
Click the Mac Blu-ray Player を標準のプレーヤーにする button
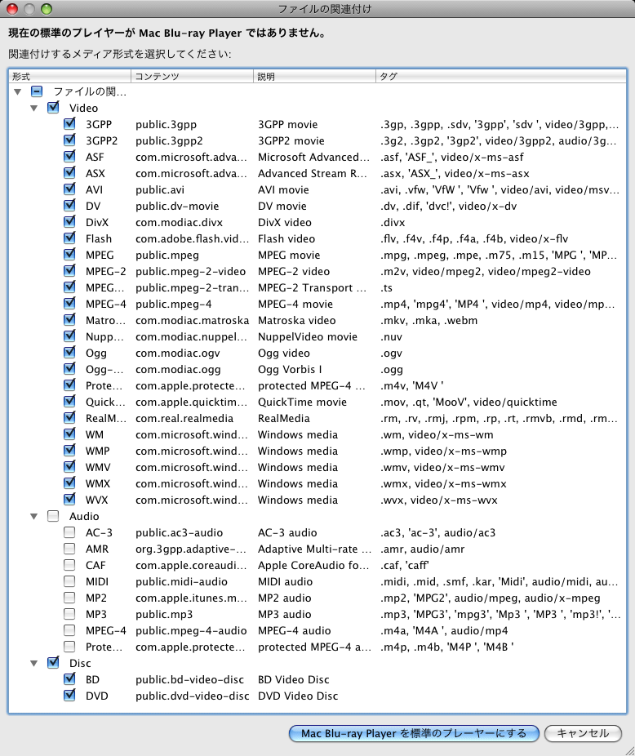[x=414, y=733]
